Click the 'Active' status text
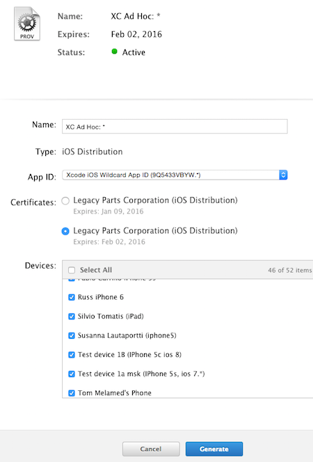Image resolution: width=313 pixels, height=462 pixels. pyautogui.click(x=134, y=52)
